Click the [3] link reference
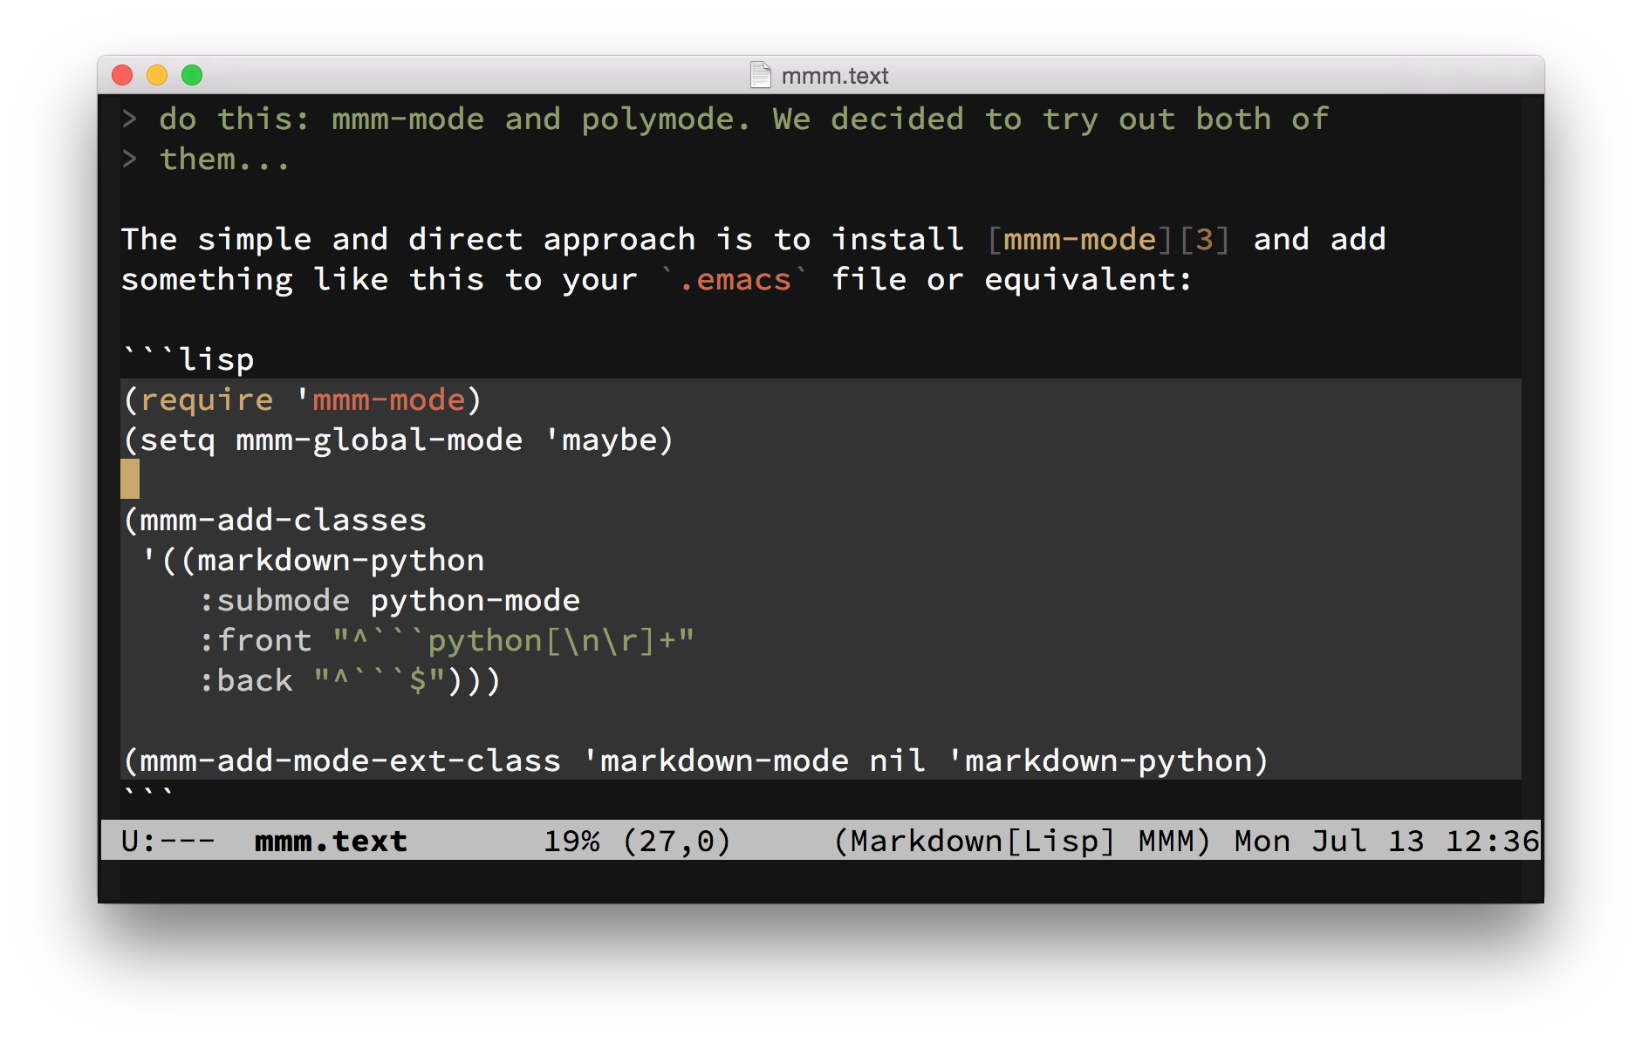 coord(1204,239)
